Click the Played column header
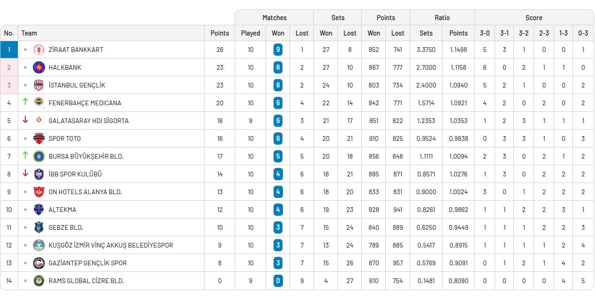The width and height of the screenshot is (595, 299). [251, 33]
